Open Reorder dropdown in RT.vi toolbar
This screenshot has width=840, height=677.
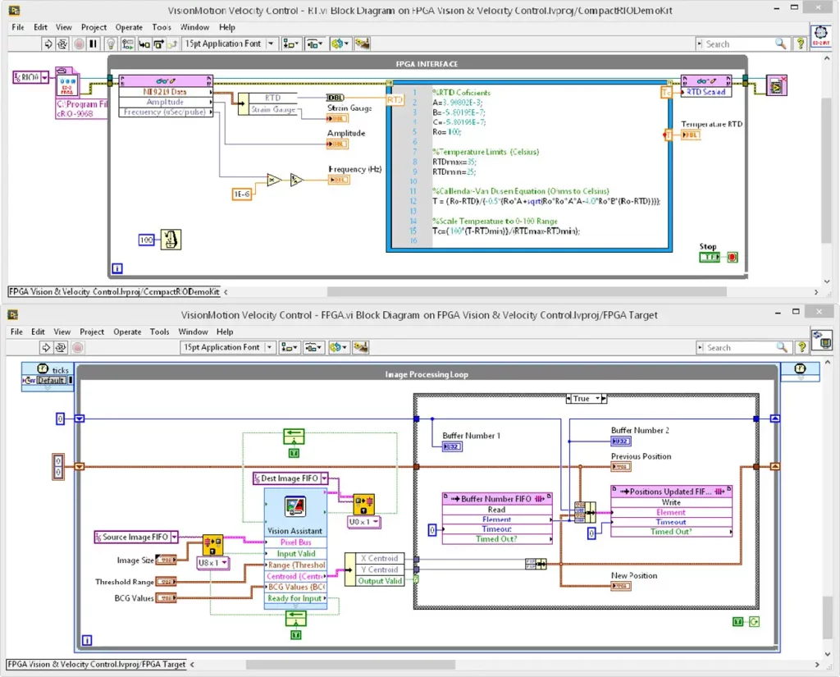pyautogui.click(x=340, y=44)
